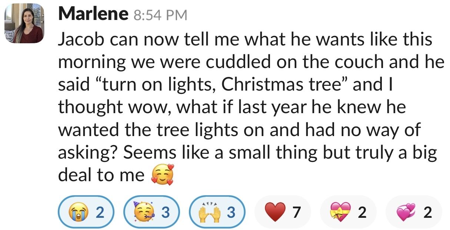
Task: Click the line starting "thought wow, what if"
Action: click(x=231, y=107)
